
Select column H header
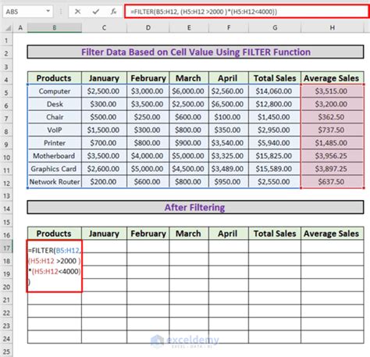pos(333,27)
